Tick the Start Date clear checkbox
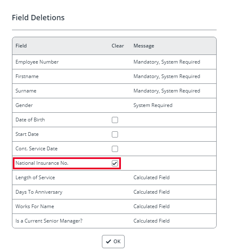Image resolution: width=229 pixels, height=249 pixels. [x=115, y=134]
